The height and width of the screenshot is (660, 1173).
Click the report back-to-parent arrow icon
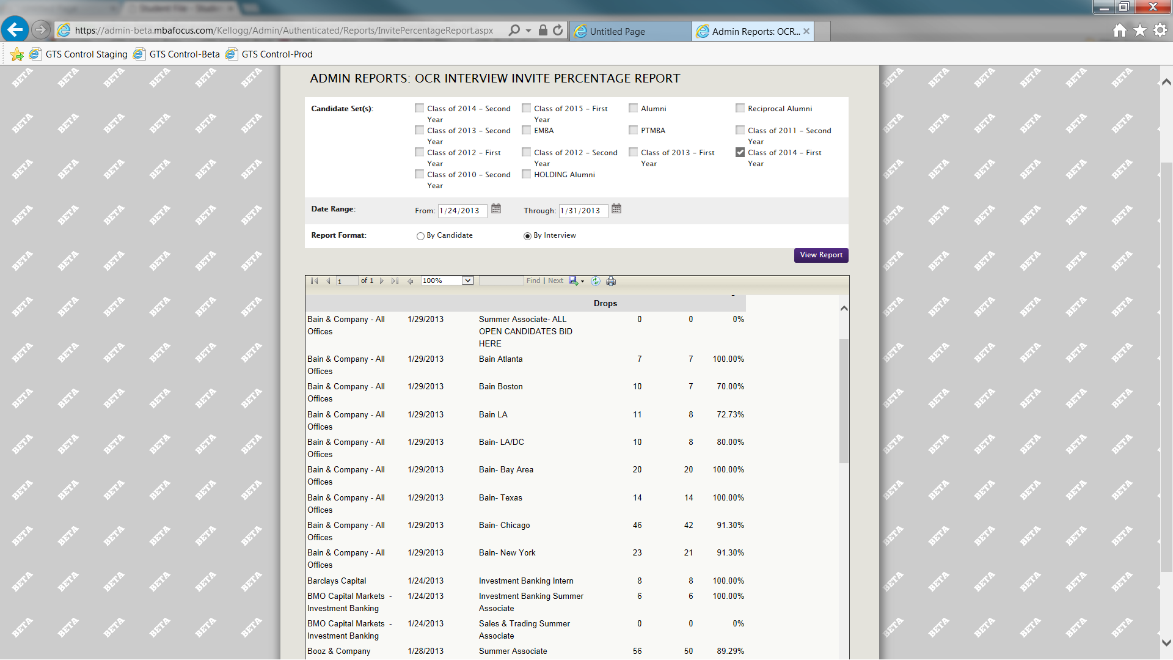click(411, 281)
